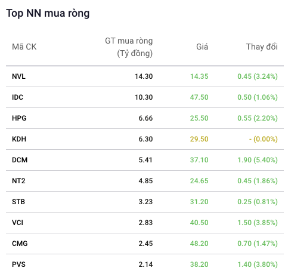285x274 pixels.
Task: Open the NVL stock ticker
Action: coord(18,76)
